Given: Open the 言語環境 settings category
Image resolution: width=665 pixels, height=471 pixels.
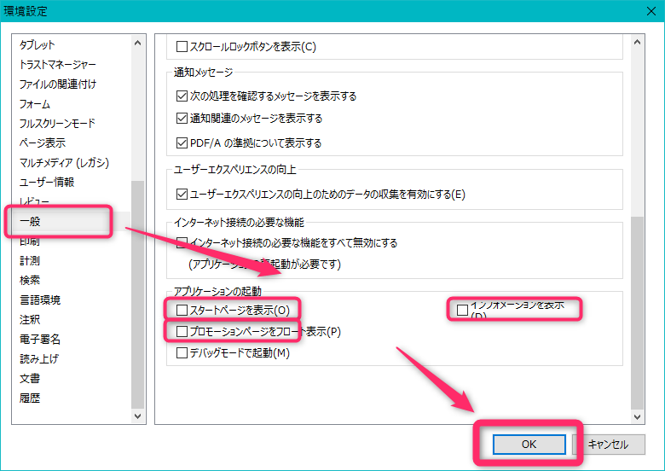Looking at the screenshot, I should click(x=40, y=300).
